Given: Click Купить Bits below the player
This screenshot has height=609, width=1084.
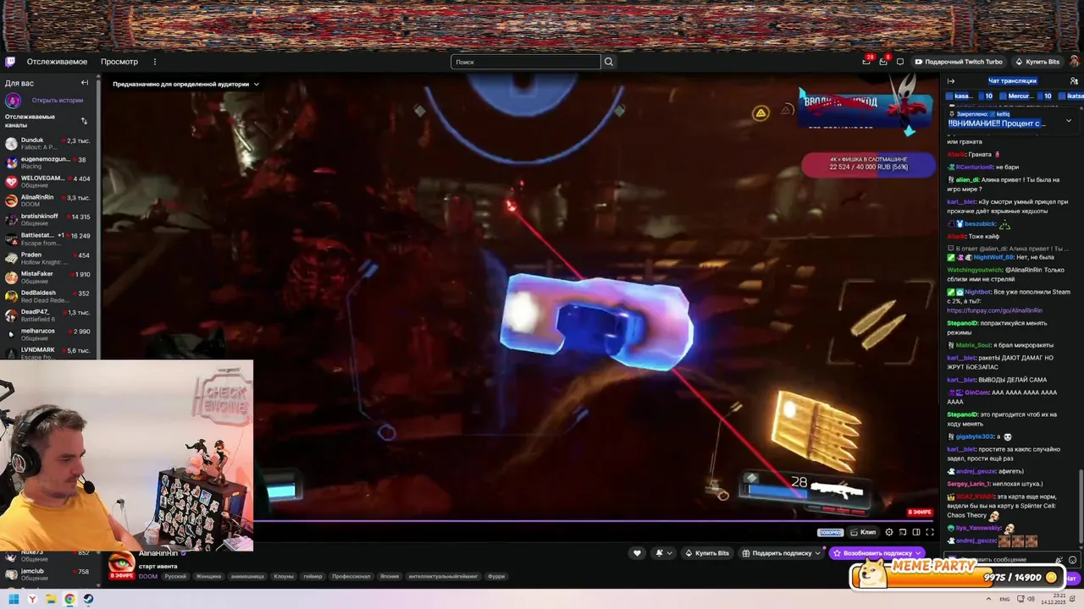Looking at the screenshot, I should pyautogui.click(x=706, y=553).
